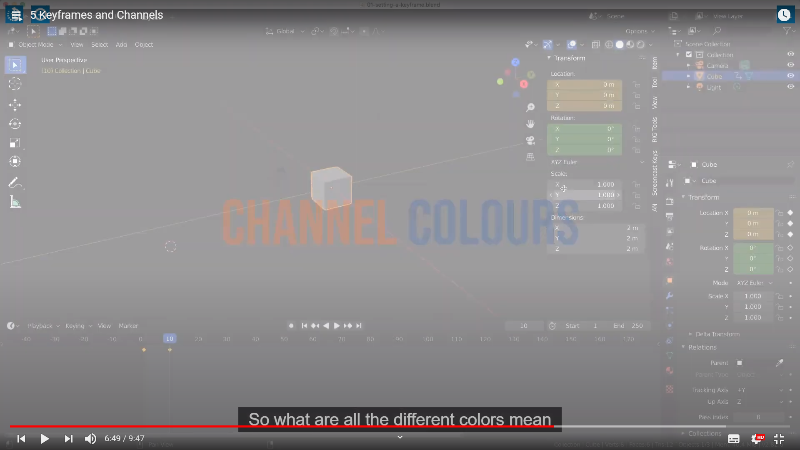800x450 pixels.
Task: Toggle visibility of the Light object
Action: pyautogui.click(x=790, y=87)
